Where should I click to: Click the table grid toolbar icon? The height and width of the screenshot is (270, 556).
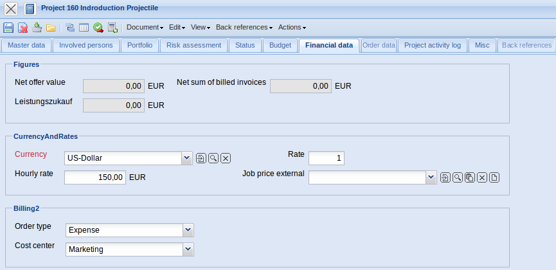point(84,28)
